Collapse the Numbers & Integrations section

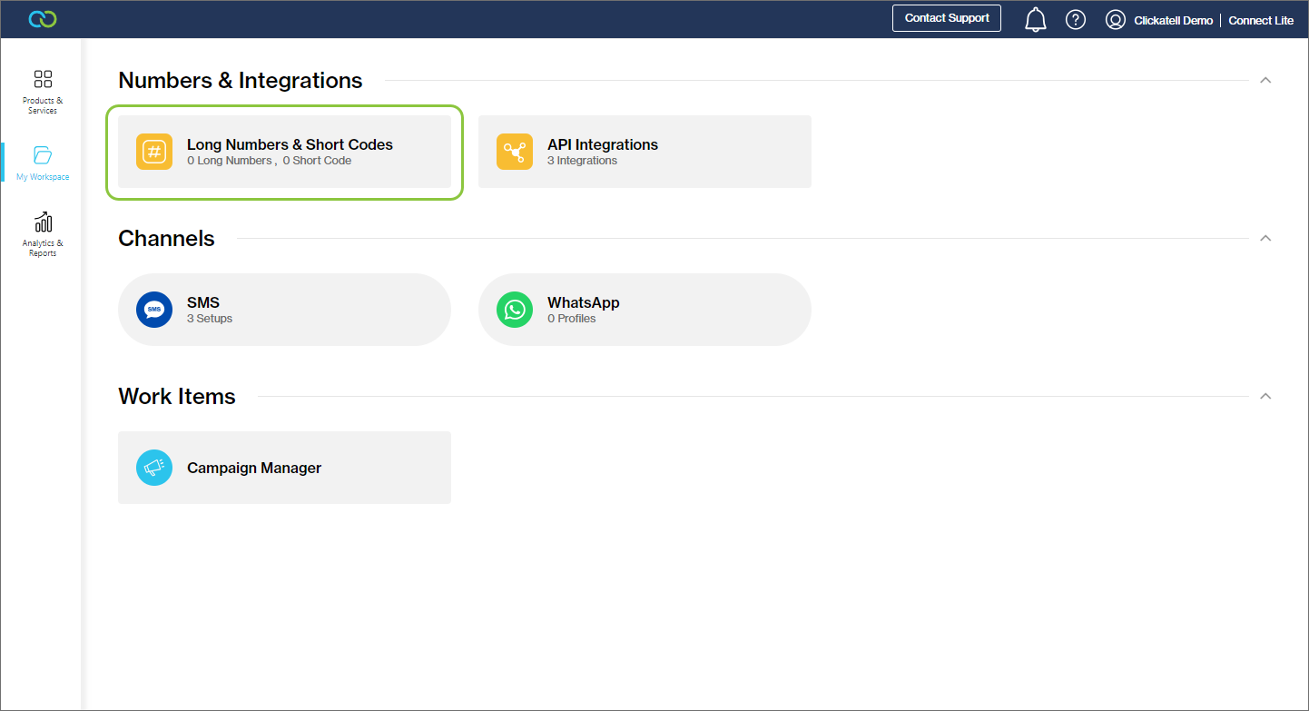tap(1265, 81)
